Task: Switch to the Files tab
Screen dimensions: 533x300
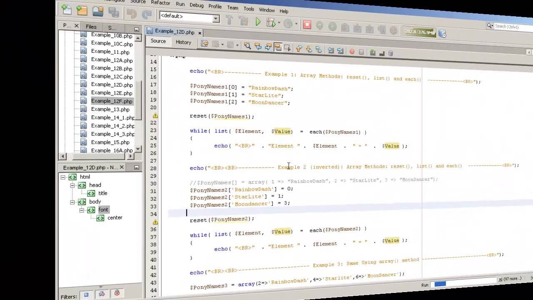Action: [x=91, y=27]
